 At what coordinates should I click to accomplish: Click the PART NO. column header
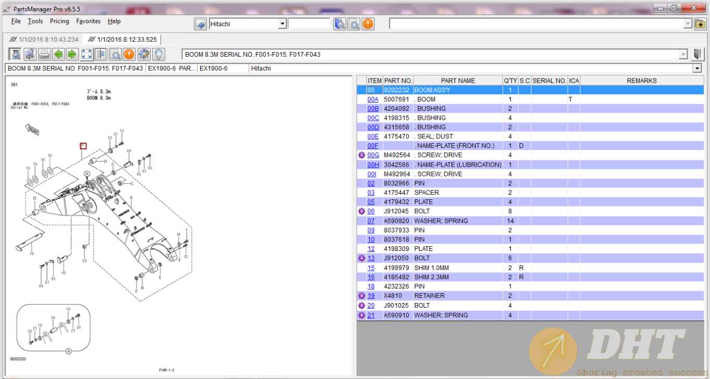pyautogui.click(x=398, y=81)
